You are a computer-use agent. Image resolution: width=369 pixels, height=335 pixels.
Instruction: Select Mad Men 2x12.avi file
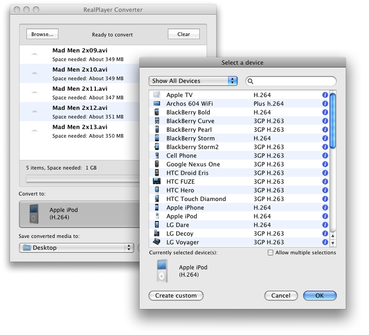click(x=80, y=112)
